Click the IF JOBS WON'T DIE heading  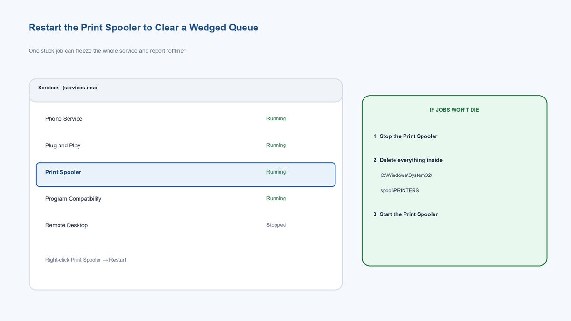pos(454,110)
